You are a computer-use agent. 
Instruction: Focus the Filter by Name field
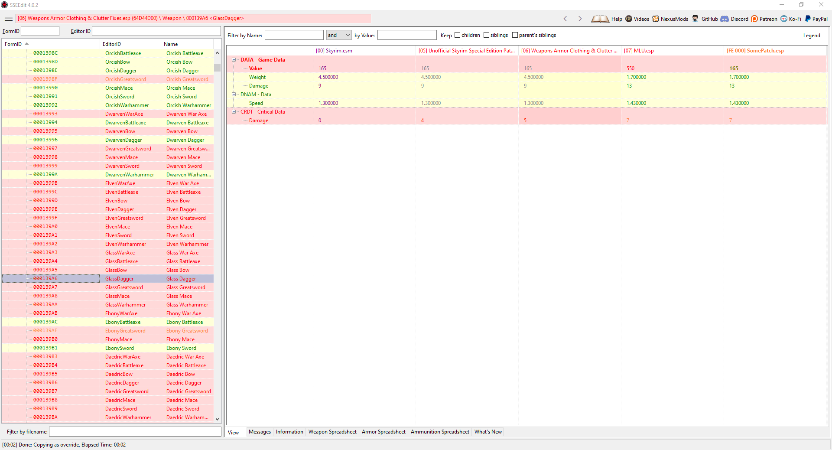click(294, 35)
